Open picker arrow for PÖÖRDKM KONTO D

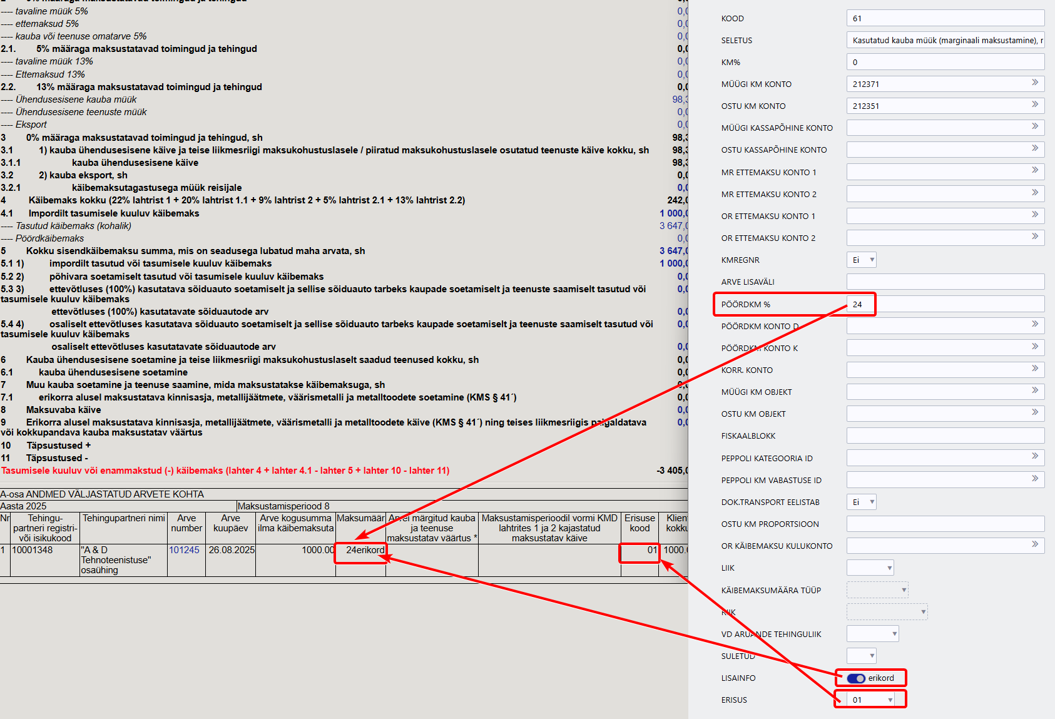point(1035,324)
